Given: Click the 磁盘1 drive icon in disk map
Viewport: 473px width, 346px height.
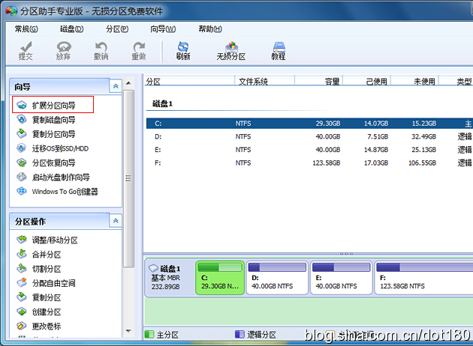Looking at the screenshot, I should (x=154, y=268).
